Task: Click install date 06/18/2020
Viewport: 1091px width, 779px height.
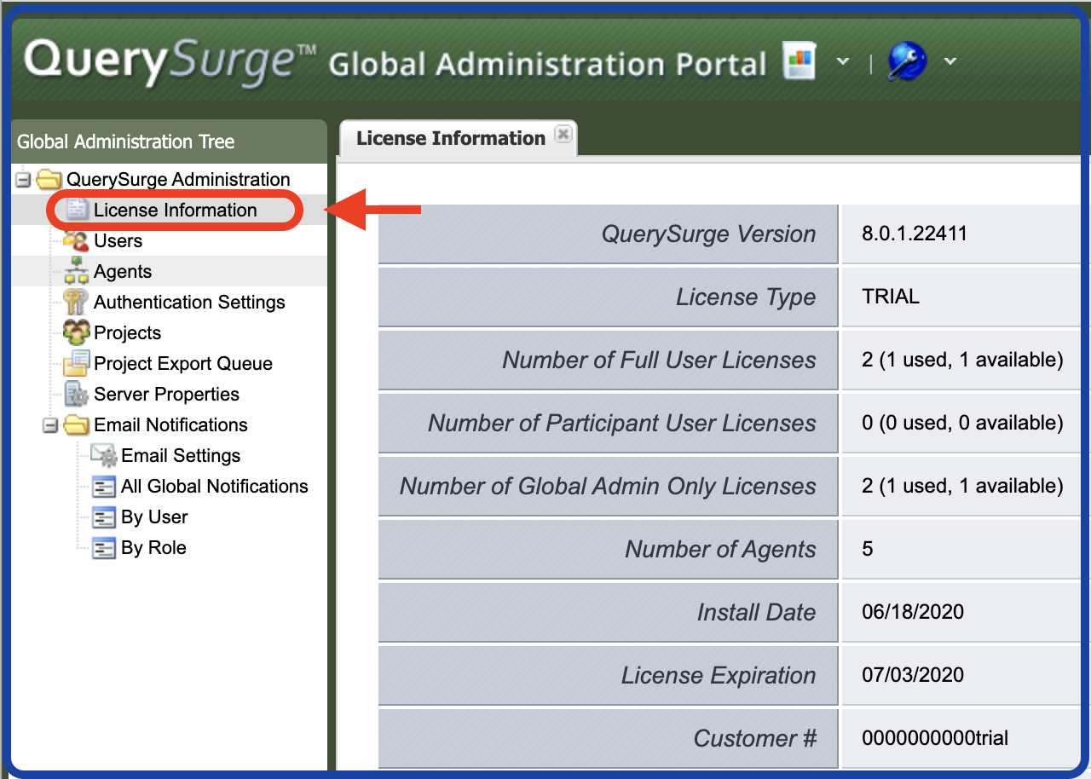Action: (x=913, y=612)
